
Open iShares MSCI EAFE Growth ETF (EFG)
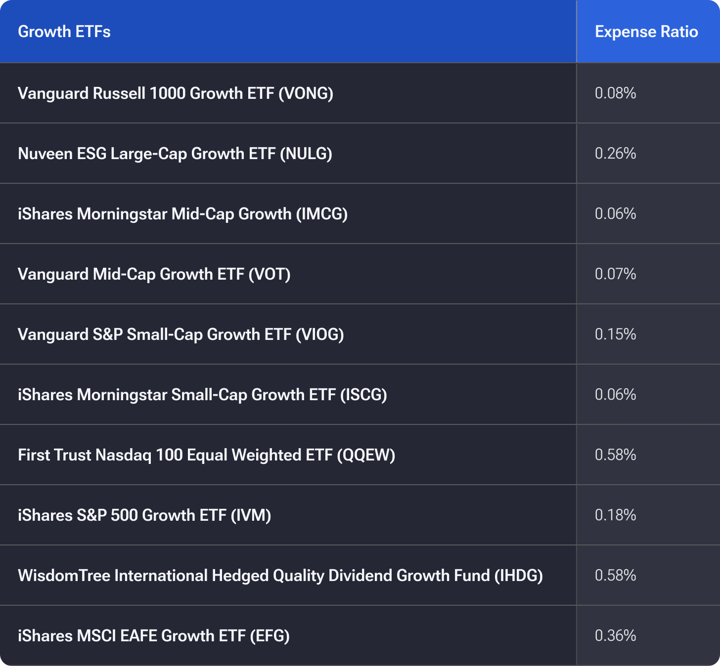coord(154,636)
